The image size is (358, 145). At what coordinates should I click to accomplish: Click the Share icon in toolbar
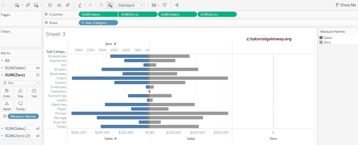coord(177,5)
